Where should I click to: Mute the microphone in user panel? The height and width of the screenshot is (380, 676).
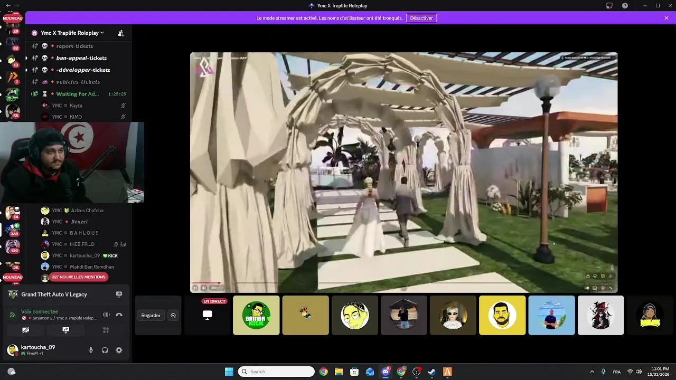click(91, 350)
